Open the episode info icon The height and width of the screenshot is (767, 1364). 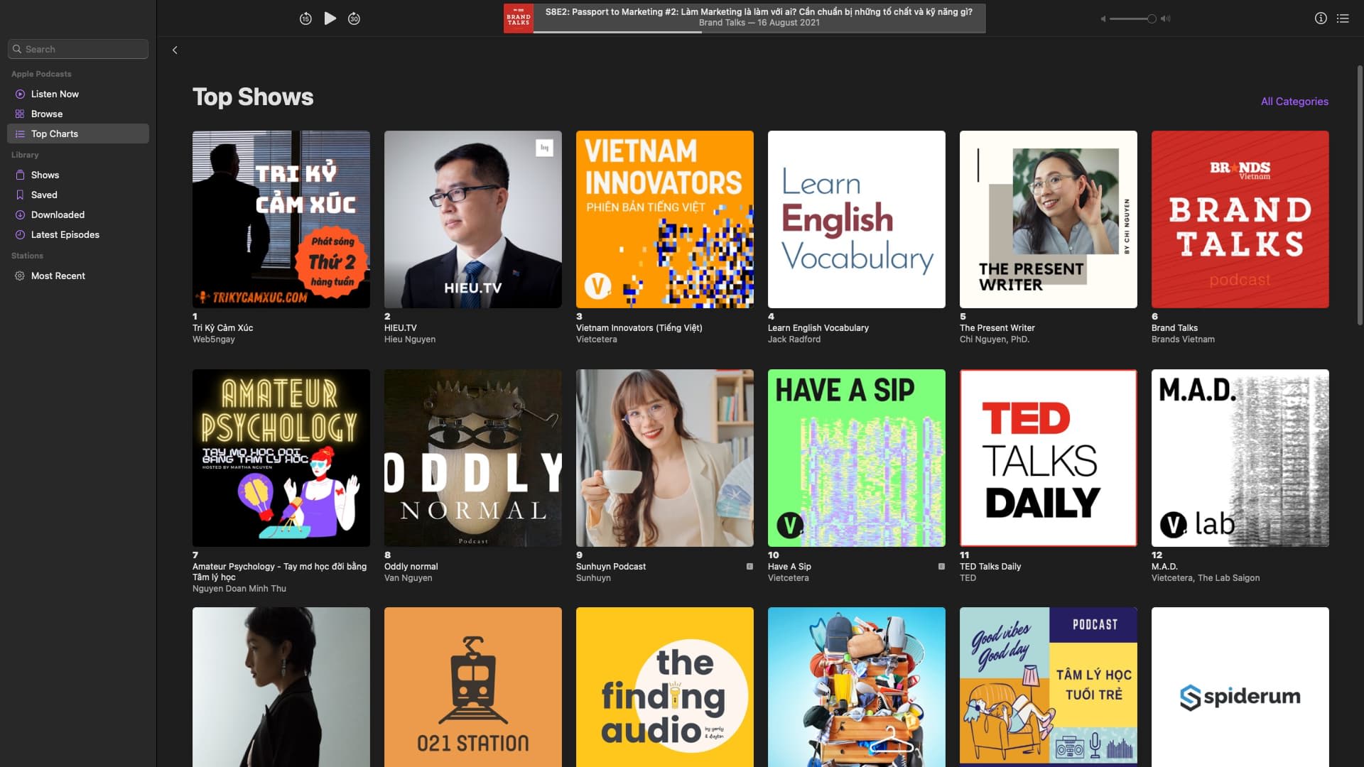[x=1321, y=18]
